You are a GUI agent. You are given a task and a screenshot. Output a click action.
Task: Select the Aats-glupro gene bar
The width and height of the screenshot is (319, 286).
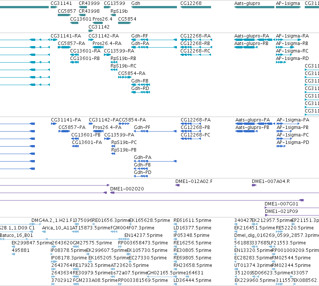tap(254, 7)
